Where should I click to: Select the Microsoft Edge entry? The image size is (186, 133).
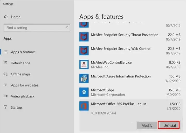pyautogui.click(x=130, y=92)
